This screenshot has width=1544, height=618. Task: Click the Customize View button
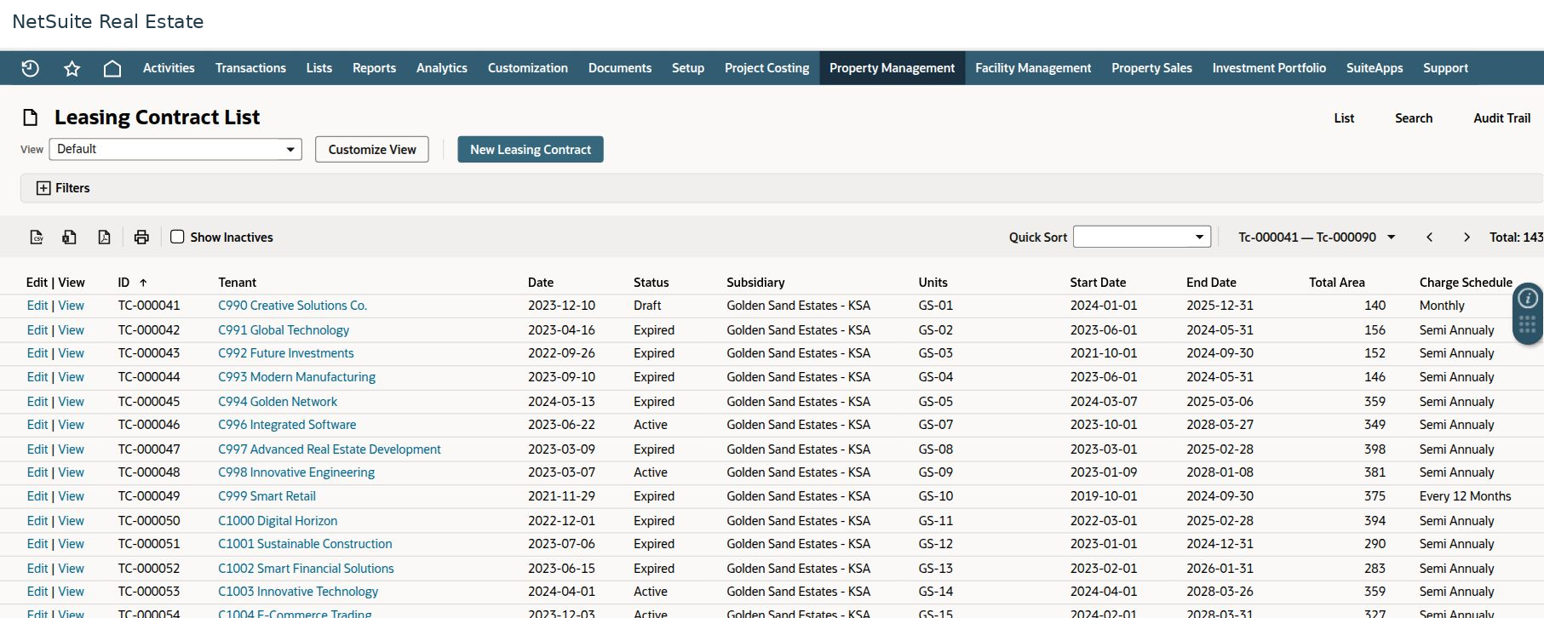[x=372, y=150]
